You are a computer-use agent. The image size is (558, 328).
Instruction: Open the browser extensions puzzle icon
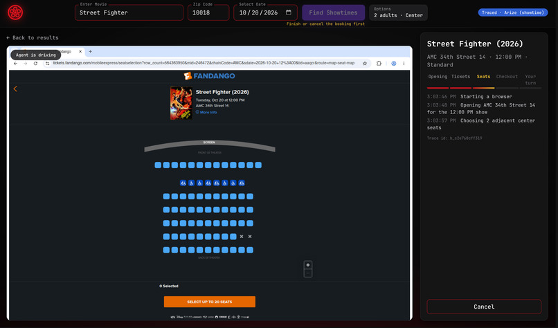click(x=379, y=64)
